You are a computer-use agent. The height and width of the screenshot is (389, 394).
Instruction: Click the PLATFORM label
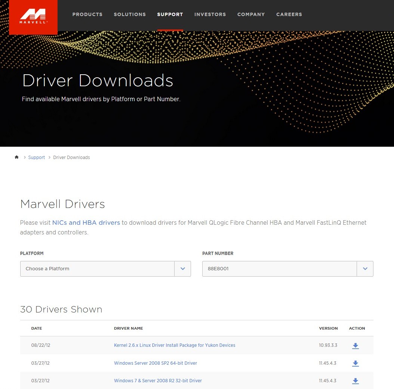coord(32,253)
